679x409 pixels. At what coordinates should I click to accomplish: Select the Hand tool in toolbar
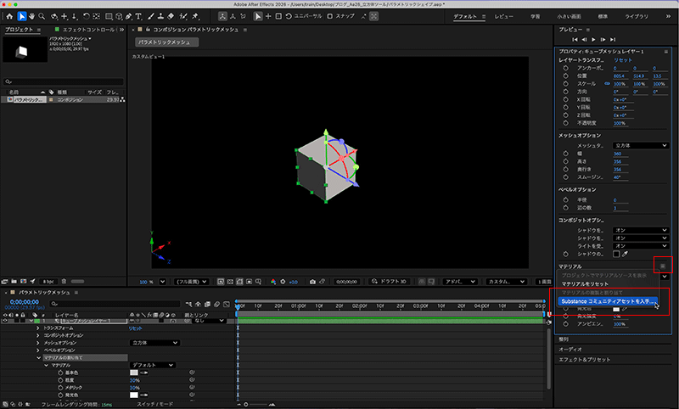coord(32,15)
